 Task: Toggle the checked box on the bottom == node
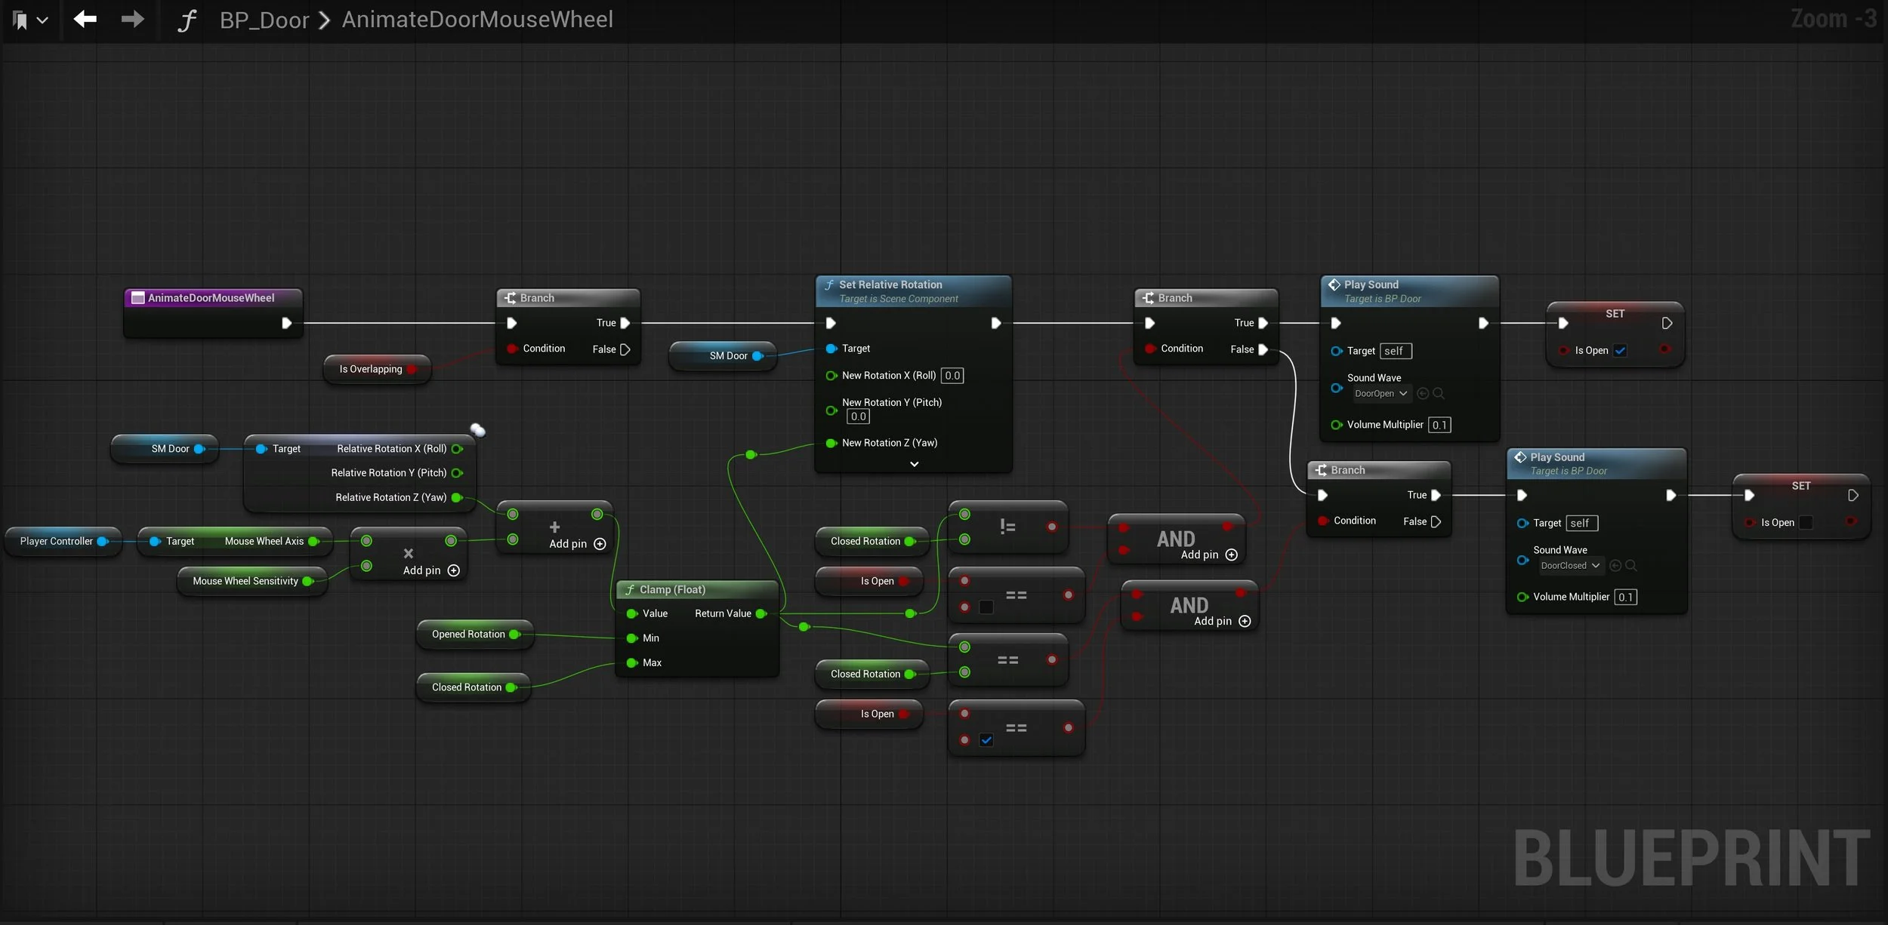986,740
